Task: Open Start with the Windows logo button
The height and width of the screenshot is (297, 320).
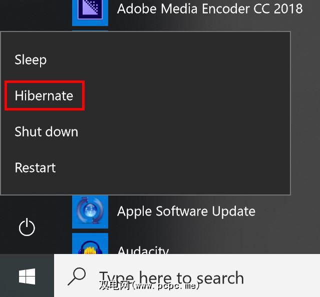Action: point(27,275)
